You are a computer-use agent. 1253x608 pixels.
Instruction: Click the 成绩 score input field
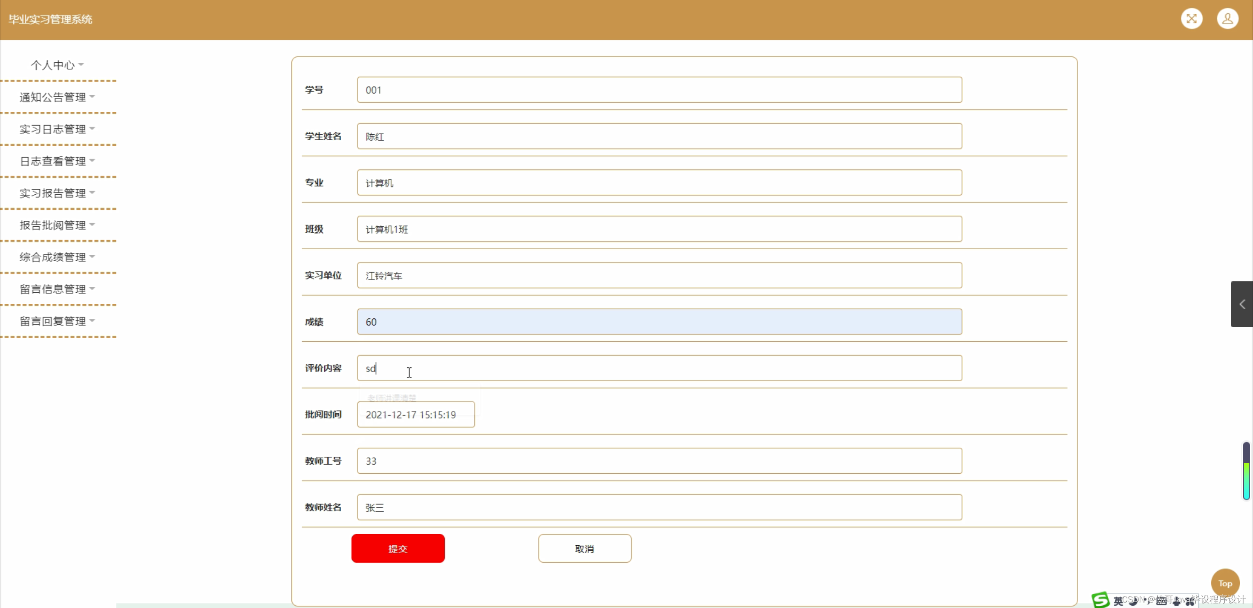click(x=659, y=322)
